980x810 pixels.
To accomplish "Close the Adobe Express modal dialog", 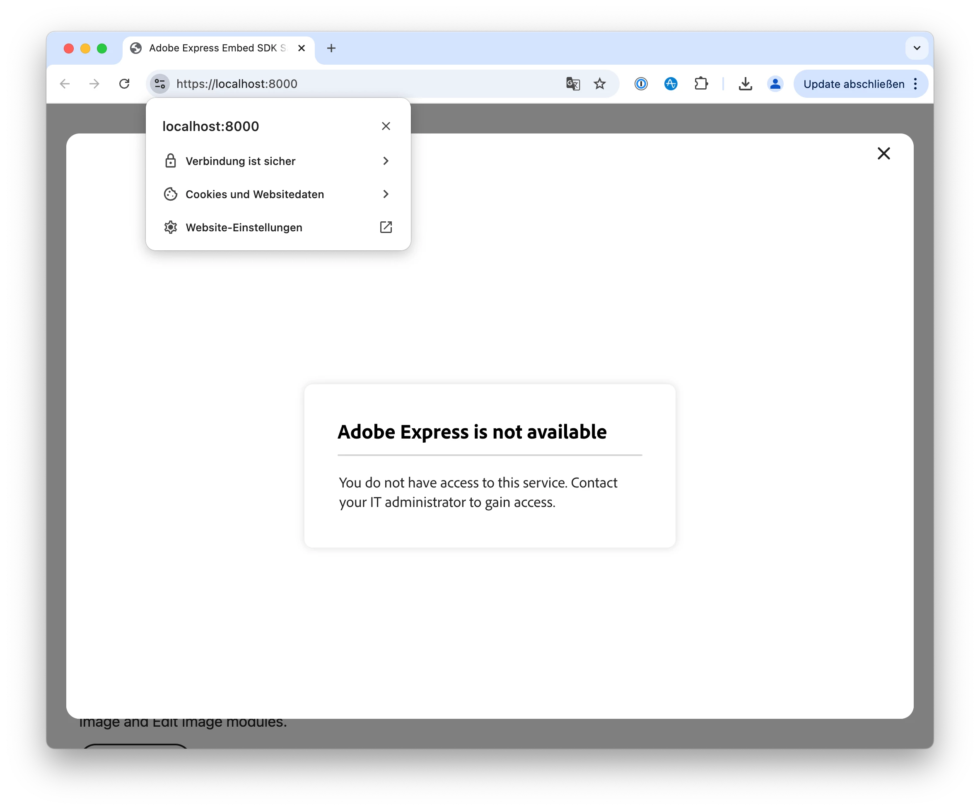I will pyautogui.click(x=883, y=153).
